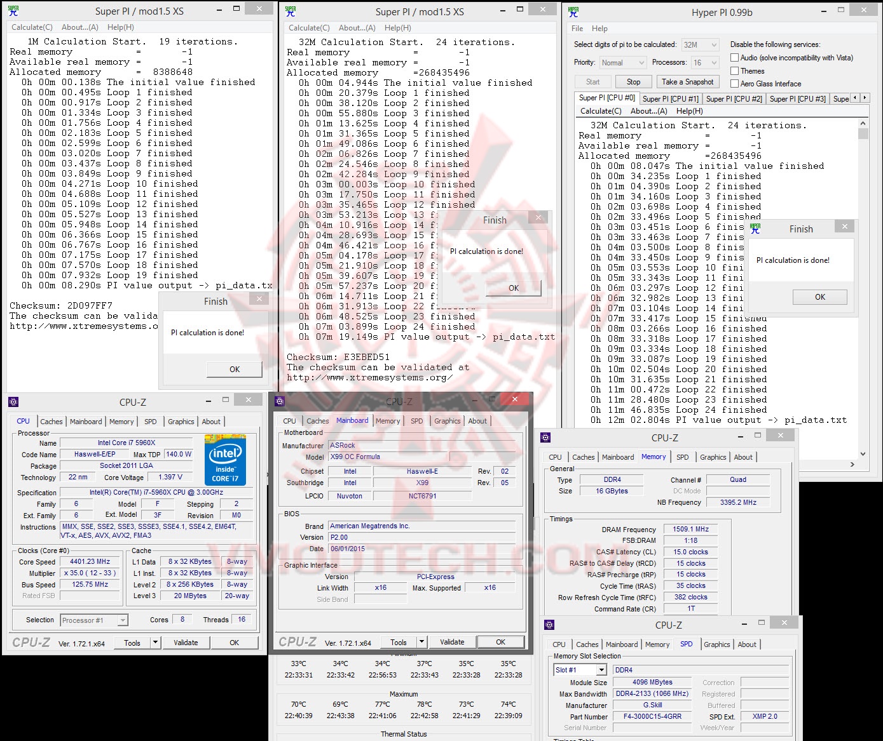Click the Core Speed value '4401.23 MHz'
This screenshot has height=741, width=883.
[90, 561]
